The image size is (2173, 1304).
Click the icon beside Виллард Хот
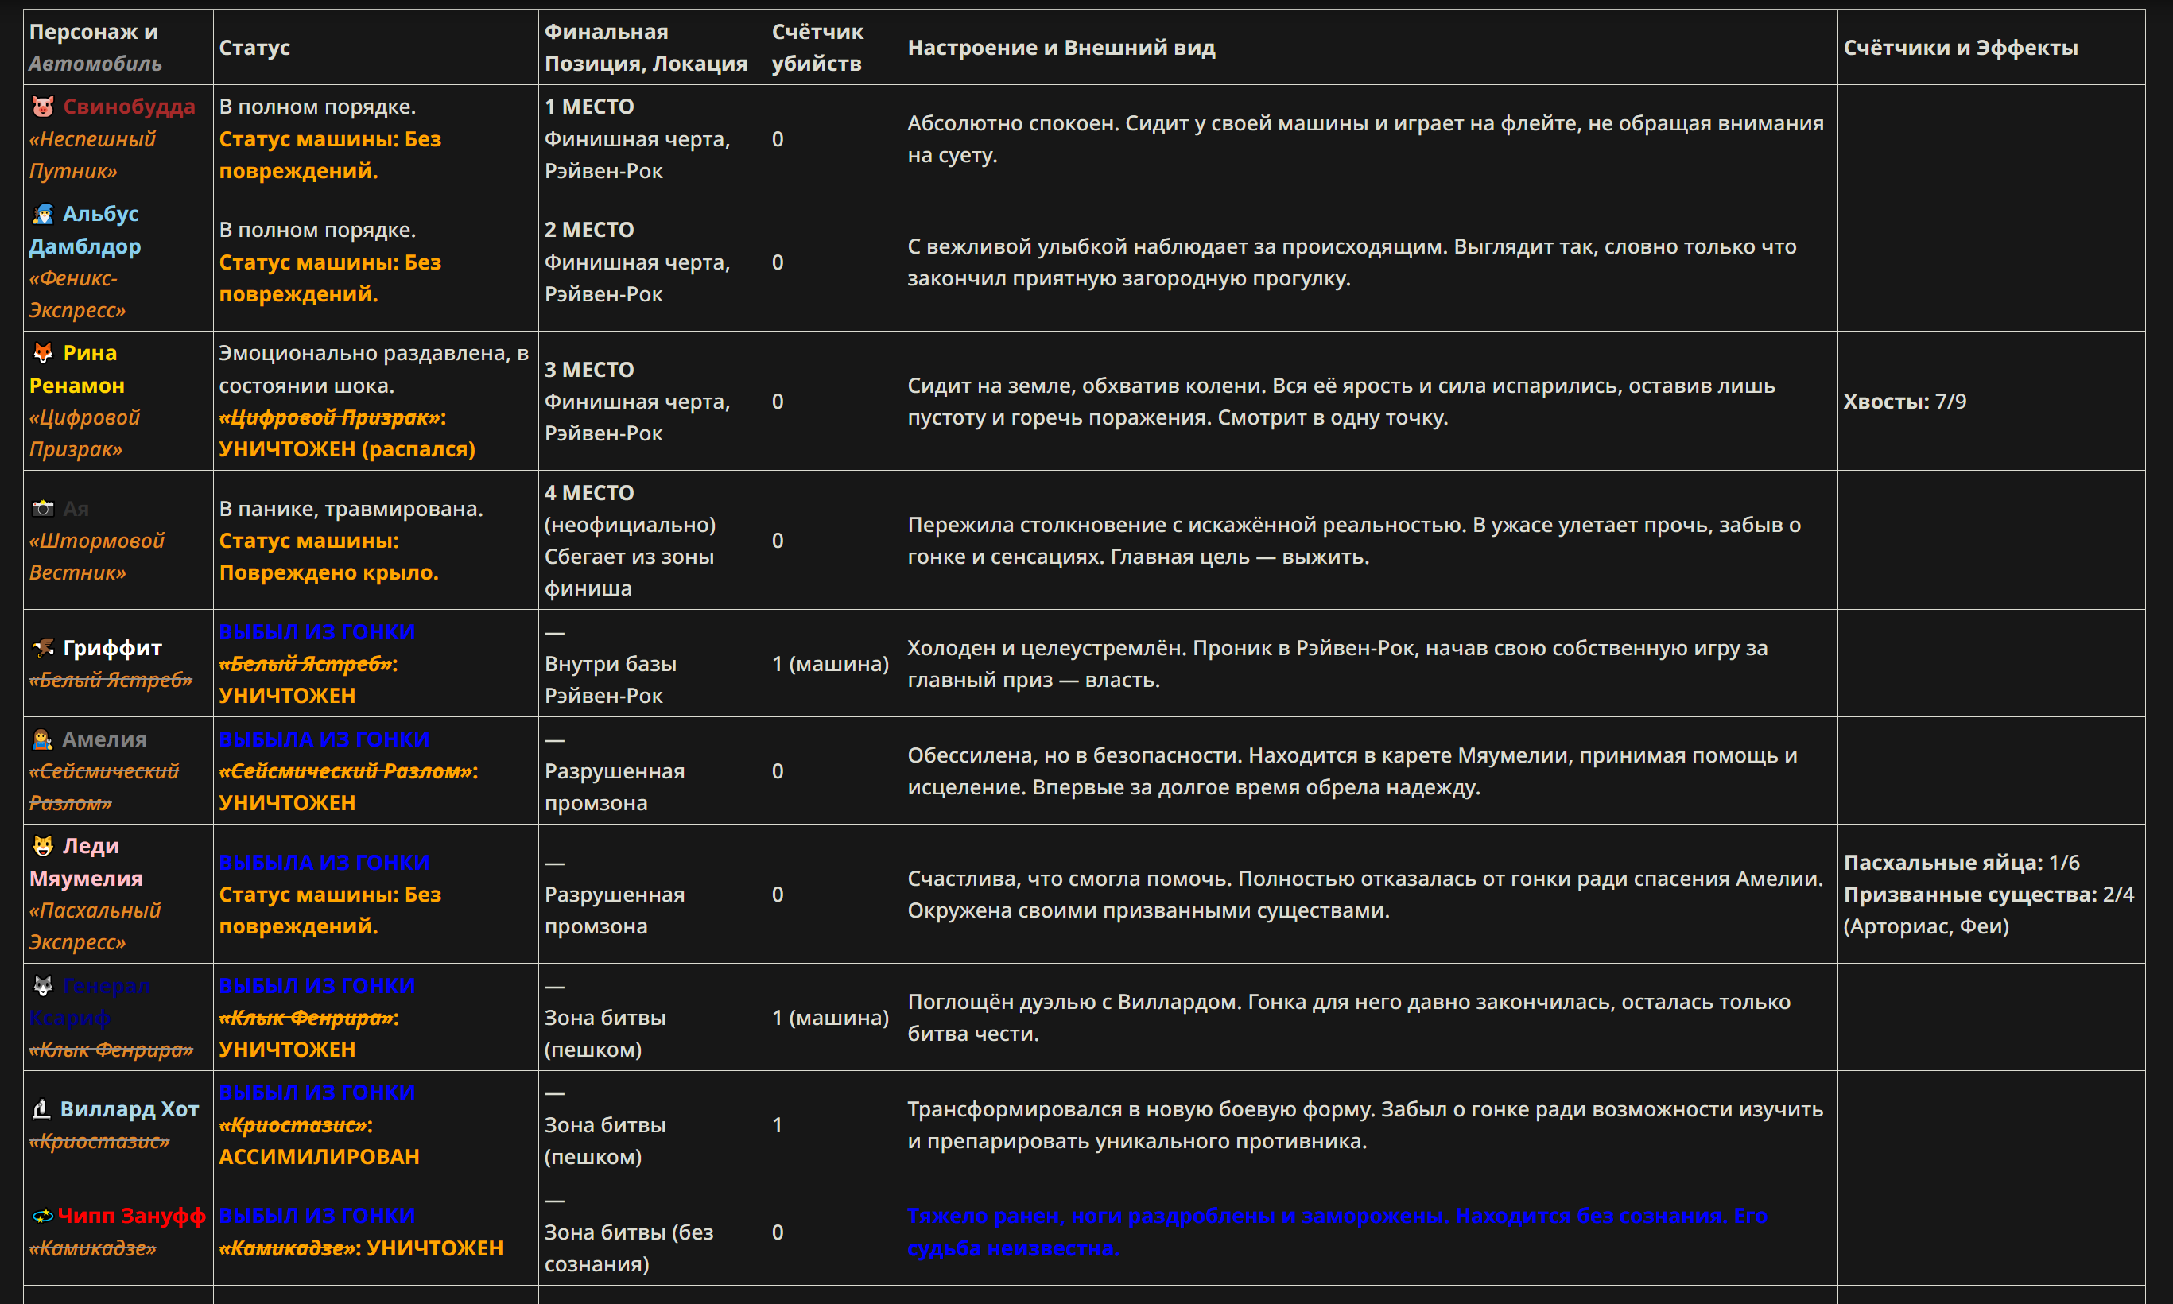[41, 1109]
